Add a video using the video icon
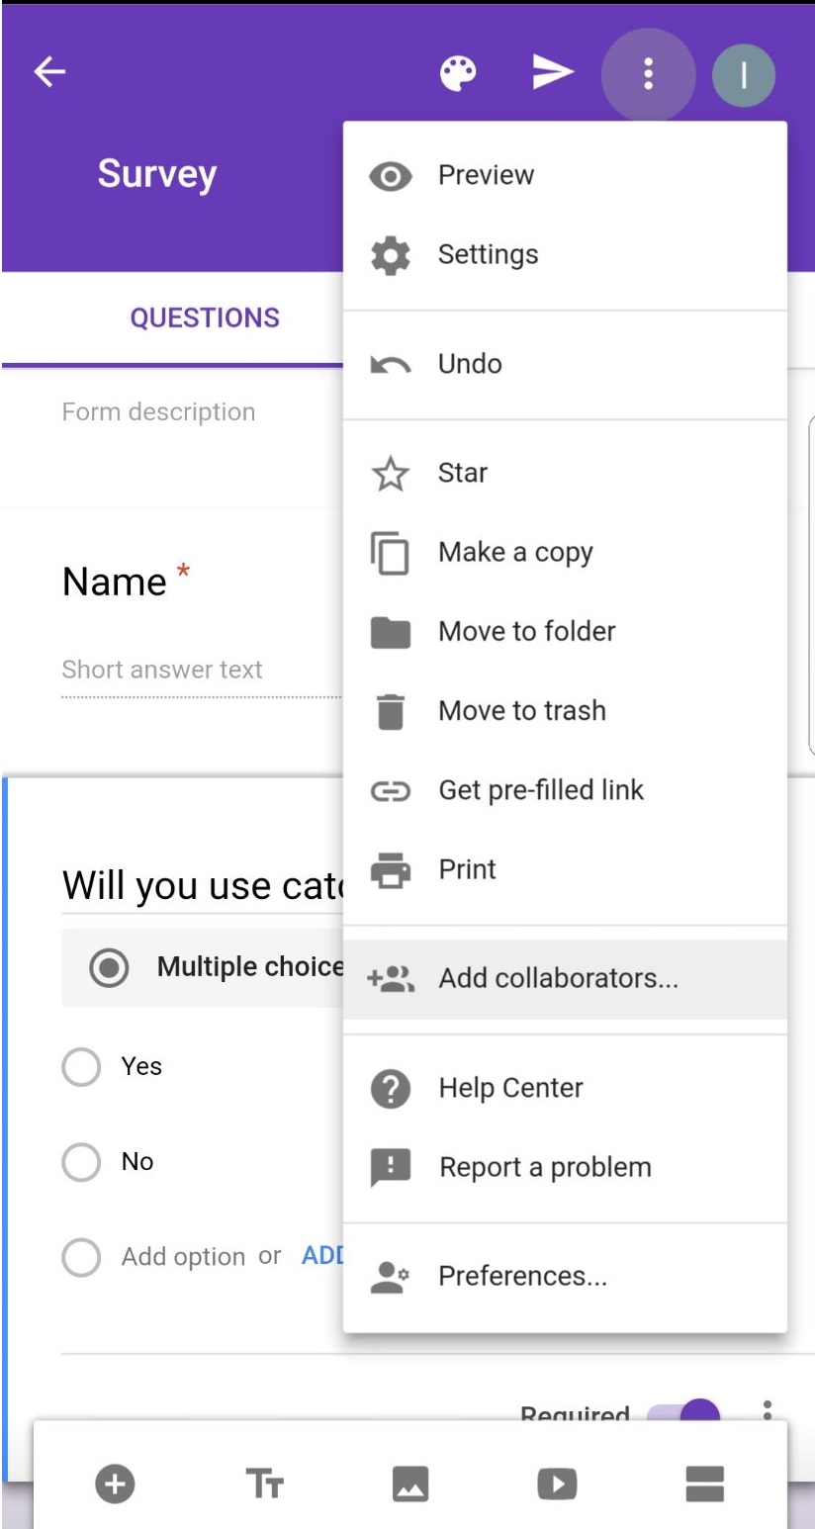This screenshot has width=815, height=1529. click(x=557, y=1484)
